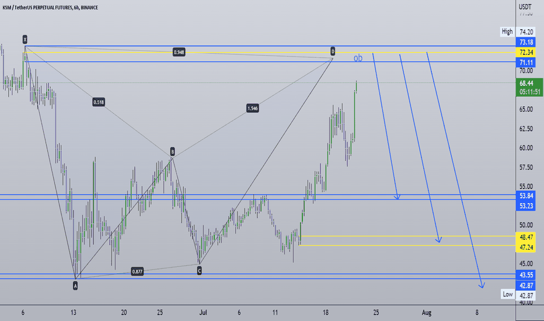Image resolution: width=544 pixels, height=321 pixels.
Task: Select the harmonic pattern point D label
Action: [333, 51]
